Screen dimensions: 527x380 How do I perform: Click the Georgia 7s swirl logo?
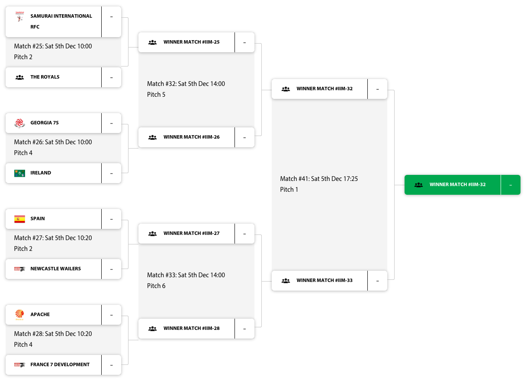pyautogui.click(x=19, y=123)
